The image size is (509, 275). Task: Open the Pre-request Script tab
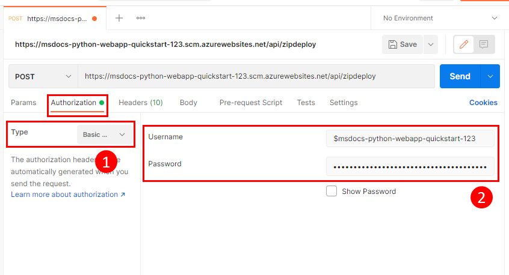tap(250, 103)
